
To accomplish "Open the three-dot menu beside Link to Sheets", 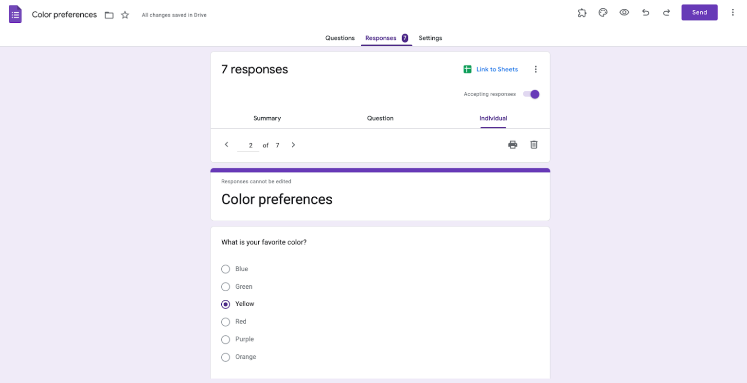I will click(x=535, y=69).
